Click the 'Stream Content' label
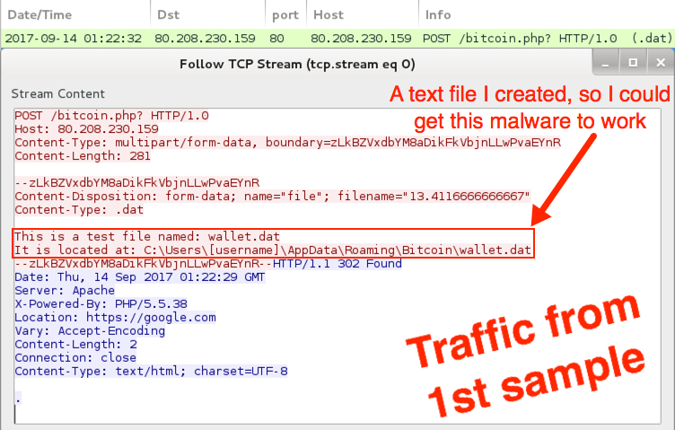 (x=57, y=94)
